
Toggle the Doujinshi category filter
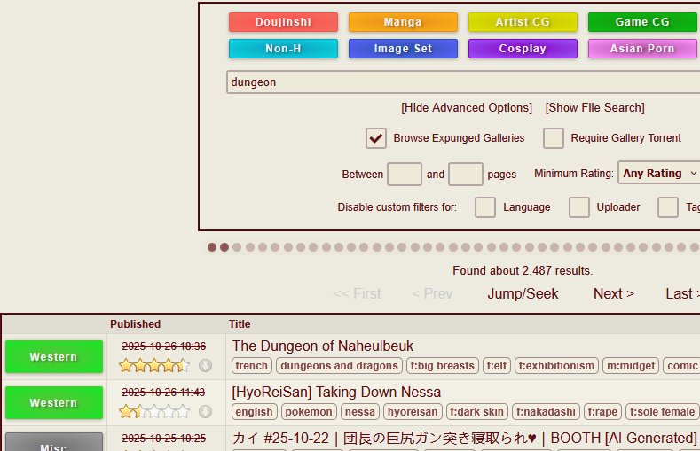tap(283, 22)
